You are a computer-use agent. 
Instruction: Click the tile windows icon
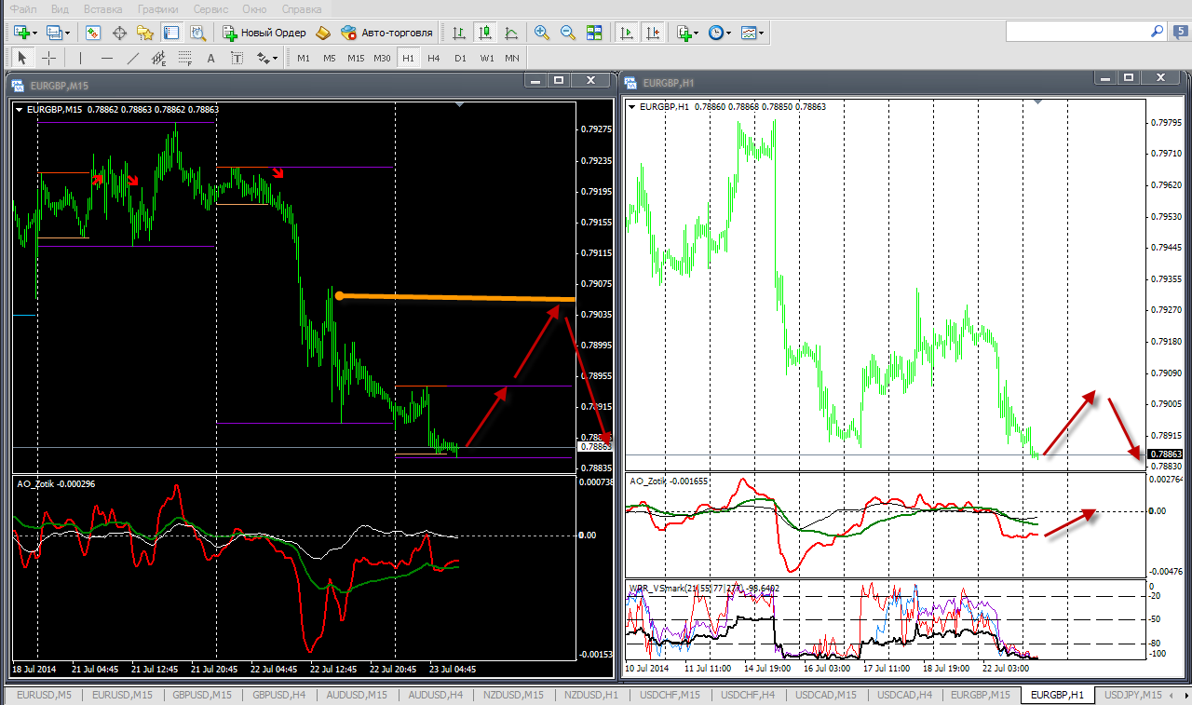click(594, 33)
